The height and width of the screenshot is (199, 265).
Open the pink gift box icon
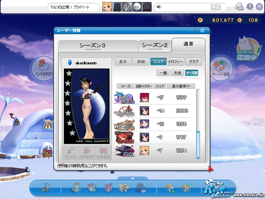point(108,188)
